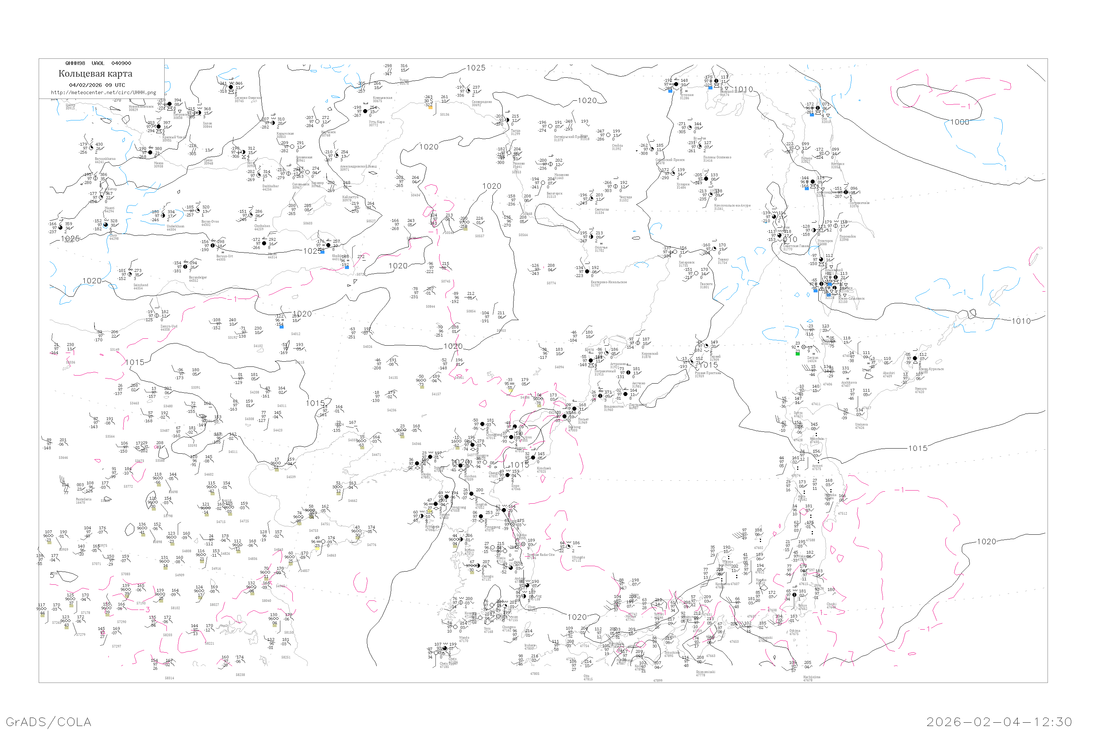1095x730 pixels.
Task: Click the filled black circle above Pyonggang label
Action: [x=481, y=516]
